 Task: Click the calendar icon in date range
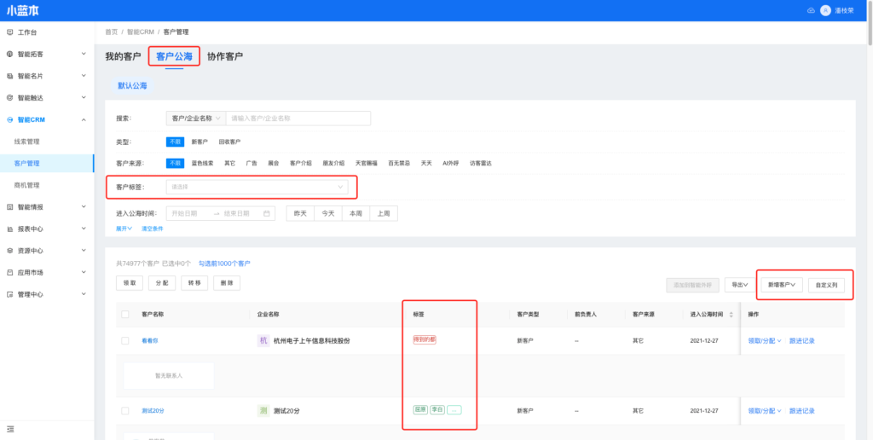click(267, 213)
